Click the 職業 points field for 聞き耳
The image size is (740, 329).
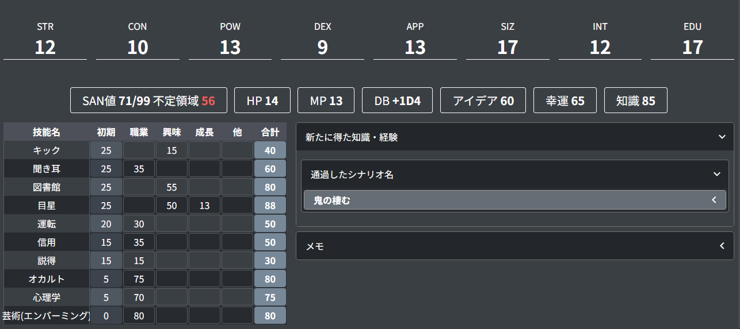pyautogui.click(x=139, y=169)
